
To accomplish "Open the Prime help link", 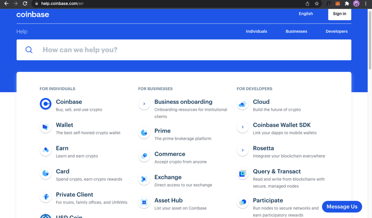I will (162, 131).
